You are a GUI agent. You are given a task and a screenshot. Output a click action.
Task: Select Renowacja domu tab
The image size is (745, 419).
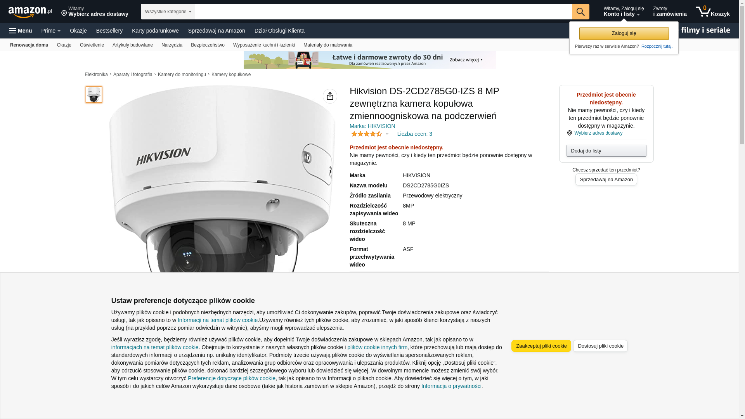(29, 45)
